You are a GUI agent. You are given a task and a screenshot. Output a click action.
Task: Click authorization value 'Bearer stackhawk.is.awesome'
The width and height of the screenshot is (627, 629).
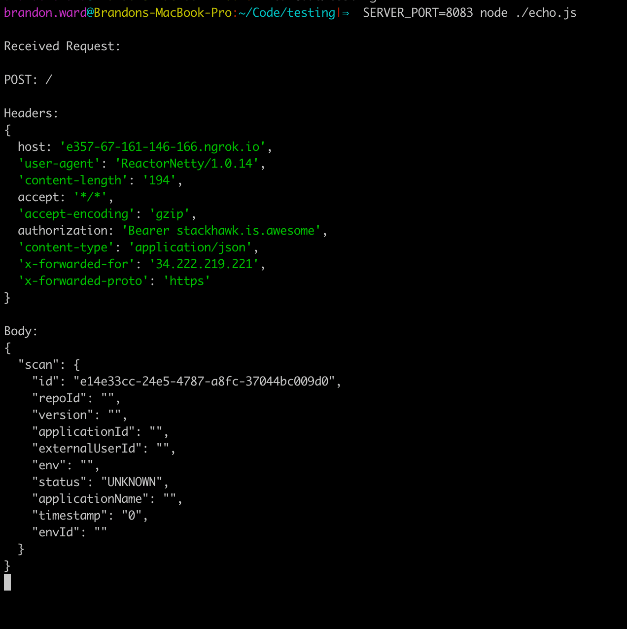(x=221, y=231)
